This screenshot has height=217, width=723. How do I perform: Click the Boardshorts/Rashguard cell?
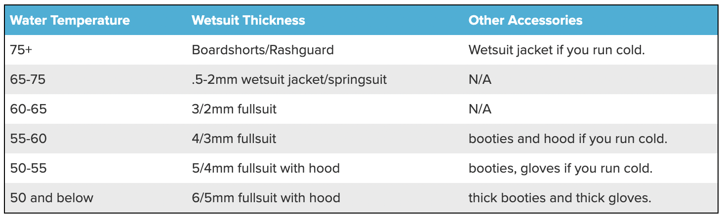(263, 50)
